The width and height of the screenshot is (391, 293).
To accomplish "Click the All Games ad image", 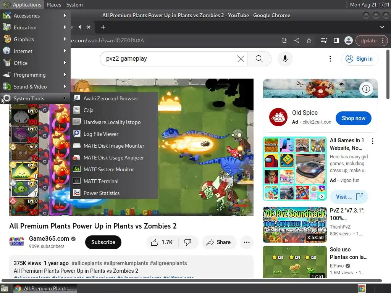I will (x=294, y=168).
